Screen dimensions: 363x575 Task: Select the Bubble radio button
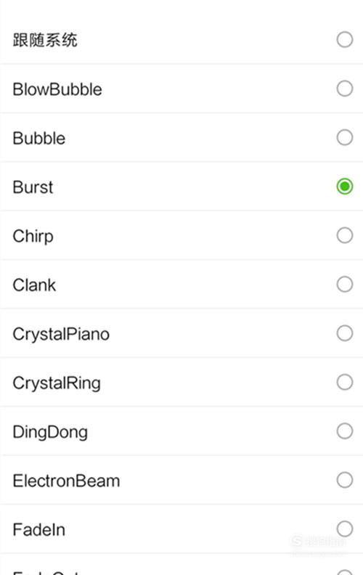pyautogui.click(x=345, y=137)
